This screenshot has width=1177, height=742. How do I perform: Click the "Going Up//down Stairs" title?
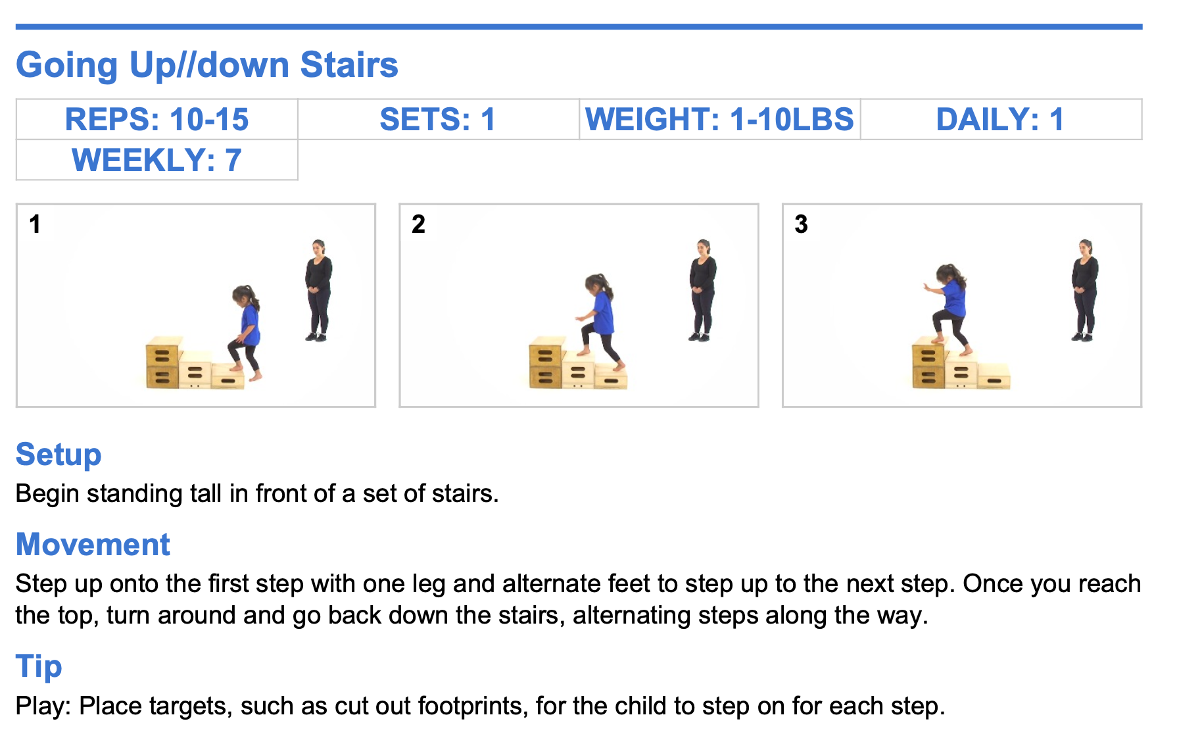(x=206, y=65)
